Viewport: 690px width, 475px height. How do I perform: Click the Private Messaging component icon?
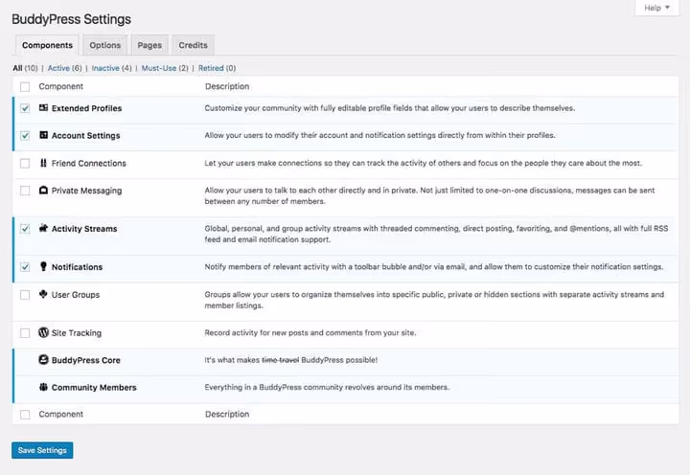point(43,190)
